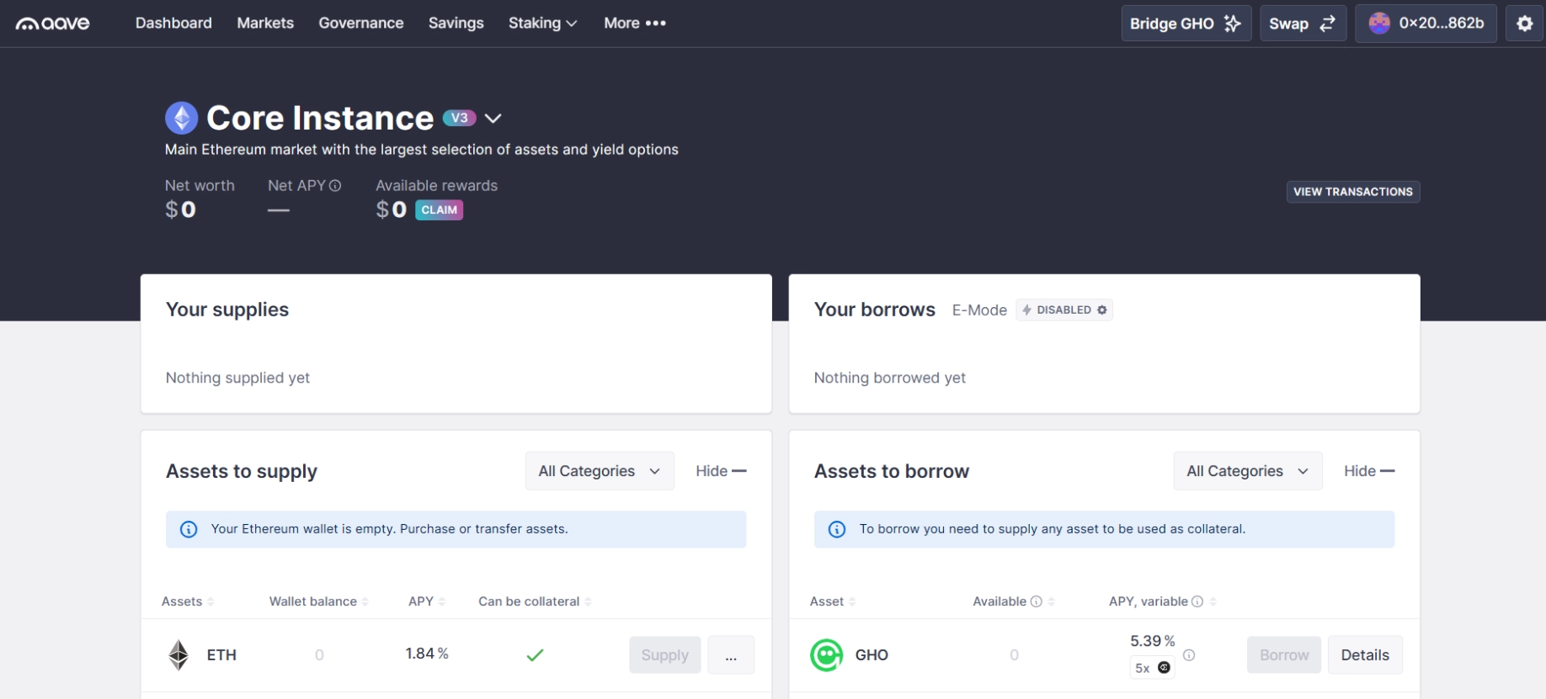
Task: Toggle E-Mode via the DISABLED badge
Action: tap(1064, 310)
